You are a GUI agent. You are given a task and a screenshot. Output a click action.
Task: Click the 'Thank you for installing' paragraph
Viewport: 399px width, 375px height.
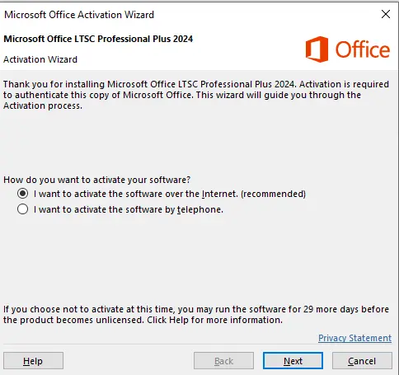pos(196,95)
